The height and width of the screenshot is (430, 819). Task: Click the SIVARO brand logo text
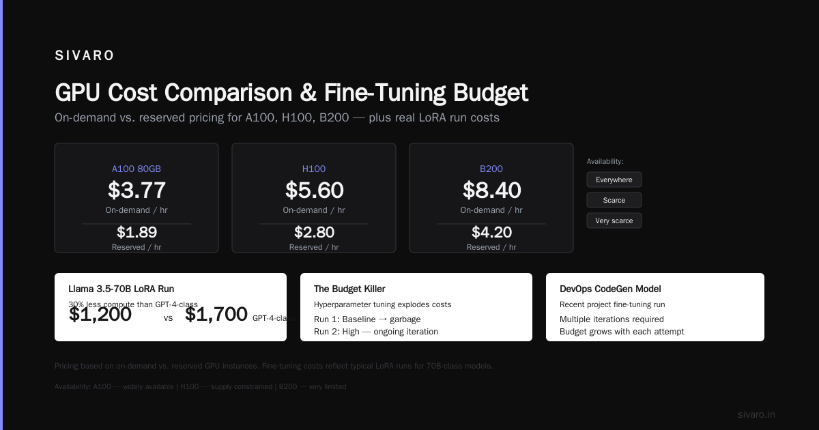click(85, 56)
